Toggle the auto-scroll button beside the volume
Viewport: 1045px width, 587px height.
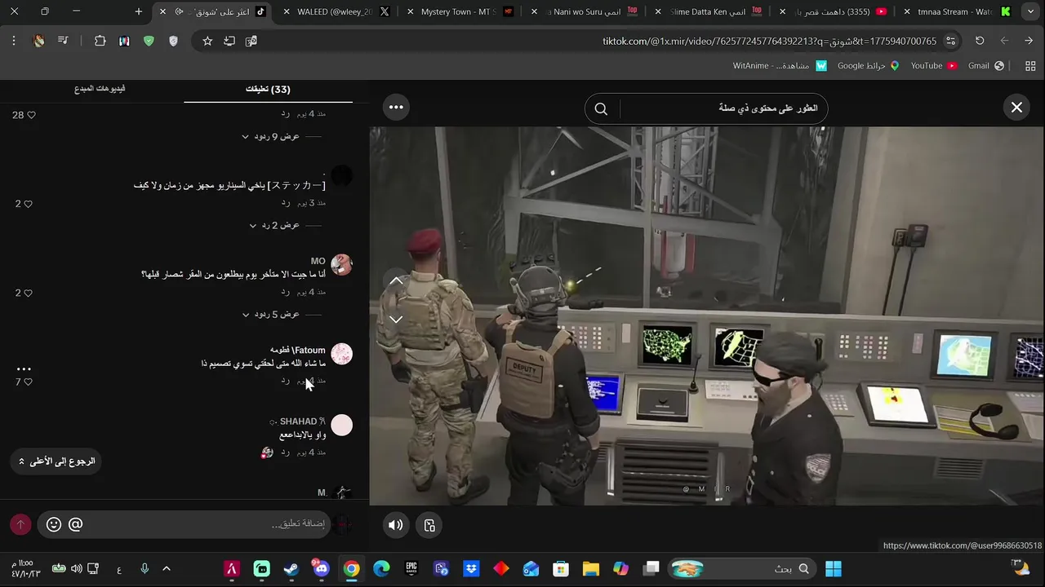(x=429, y=525)
